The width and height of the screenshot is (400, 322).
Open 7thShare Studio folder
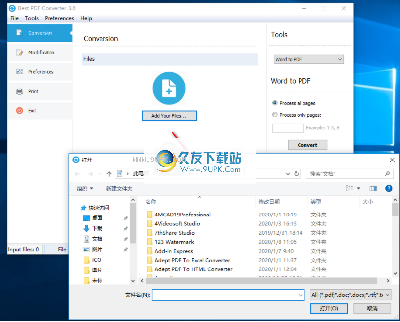(174, 233)
